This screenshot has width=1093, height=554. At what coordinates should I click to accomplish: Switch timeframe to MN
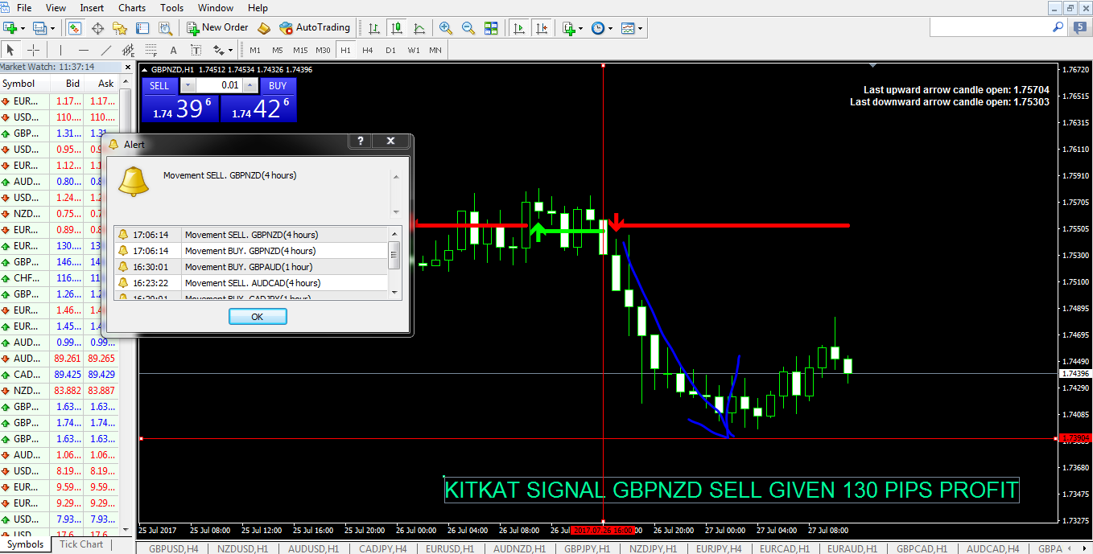pos(435,50)
